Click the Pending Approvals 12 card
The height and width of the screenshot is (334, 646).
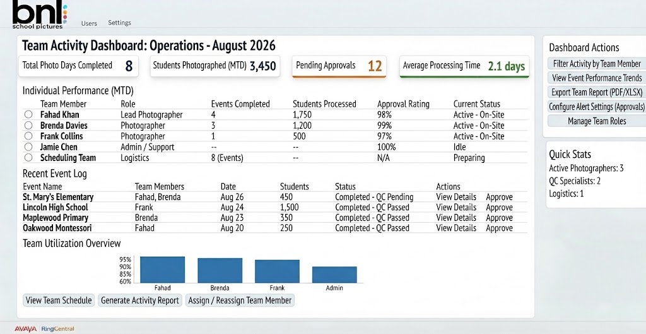[339, 66]
